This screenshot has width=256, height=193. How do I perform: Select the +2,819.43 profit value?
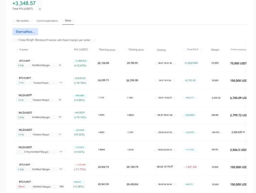80,78
